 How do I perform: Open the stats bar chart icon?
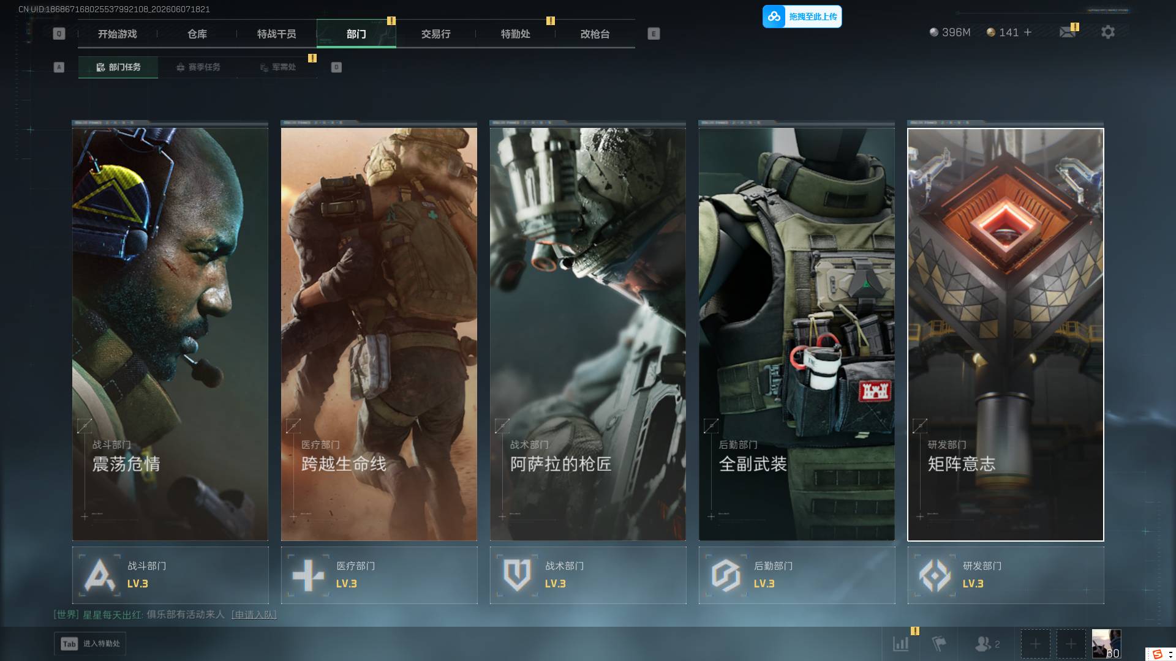(901, 644)
